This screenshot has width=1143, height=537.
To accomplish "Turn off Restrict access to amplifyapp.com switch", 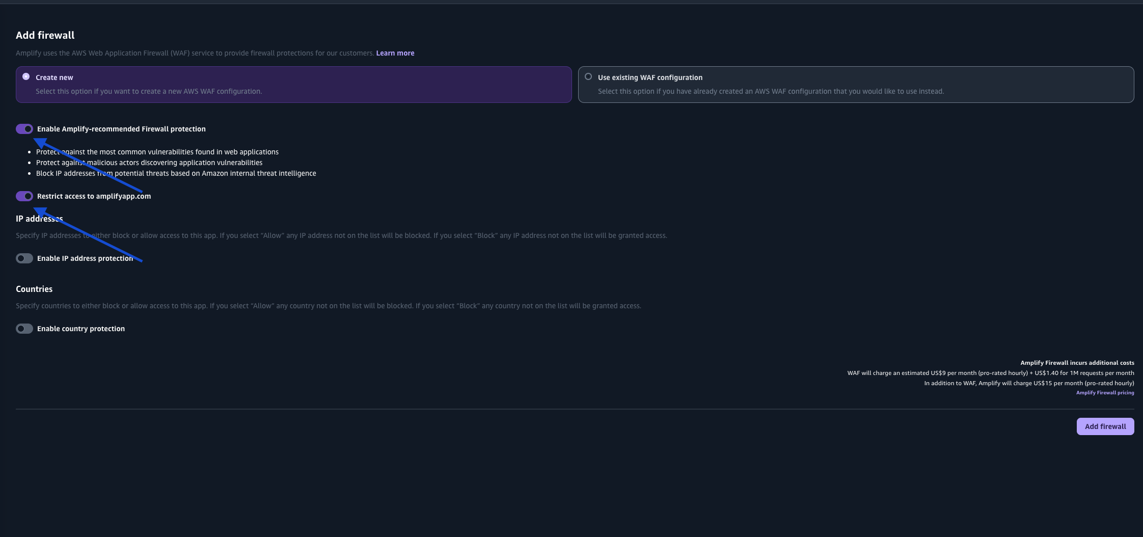I will click(x=24, y=196).
